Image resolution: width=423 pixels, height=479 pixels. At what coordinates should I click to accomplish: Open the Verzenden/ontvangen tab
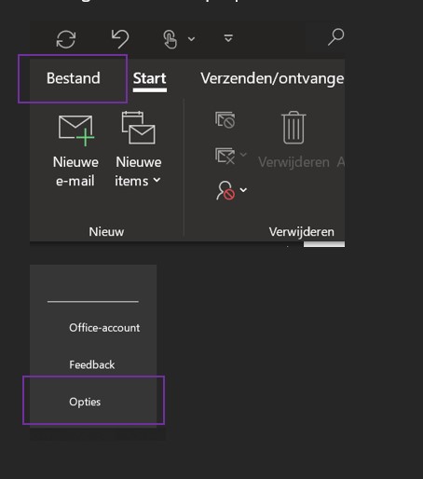coord(272,78)
